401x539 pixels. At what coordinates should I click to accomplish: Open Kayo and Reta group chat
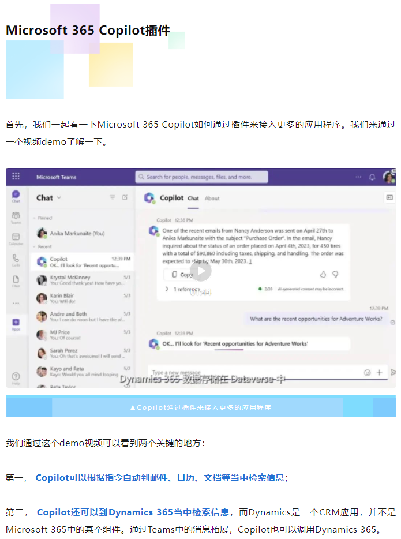point(82,371)
